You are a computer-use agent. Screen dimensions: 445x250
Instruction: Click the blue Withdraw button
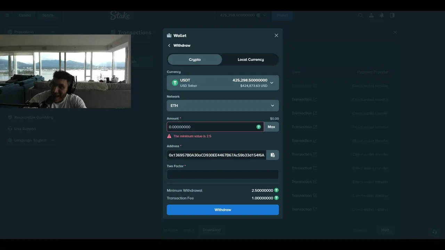pos(223,210)
